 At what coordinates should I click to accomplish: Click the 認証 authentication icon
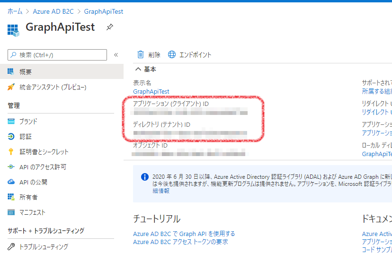coord(11,136)
